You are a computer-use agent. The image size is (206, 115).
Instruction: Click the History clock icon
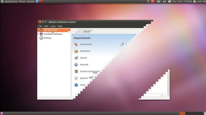pyautogui.click(x=41, y=38)
